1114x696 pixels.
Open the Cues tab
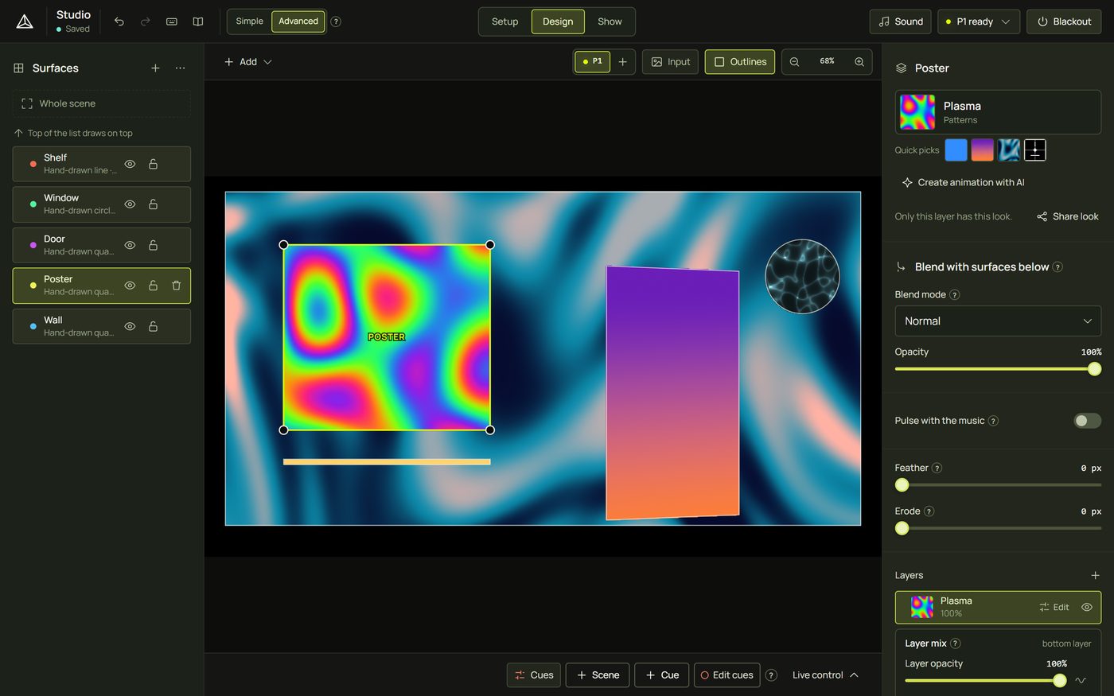point(534,675)
